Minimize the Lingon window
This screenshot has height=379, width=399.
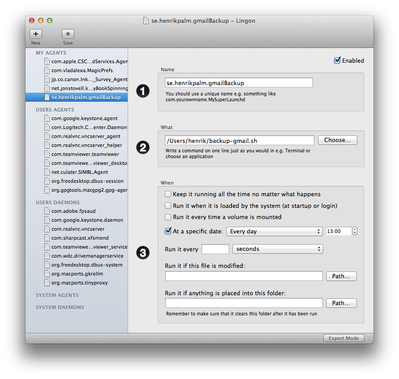pos(41,21)
